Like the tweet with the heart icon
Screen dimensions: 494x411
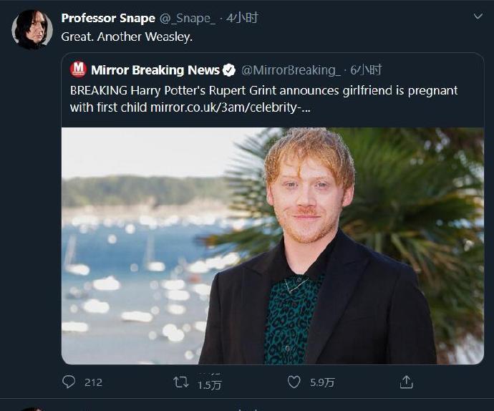pyautogui.click(x=294, y=382)
